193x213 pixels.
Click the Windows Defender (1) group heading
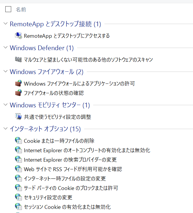[x=42, y=48]
